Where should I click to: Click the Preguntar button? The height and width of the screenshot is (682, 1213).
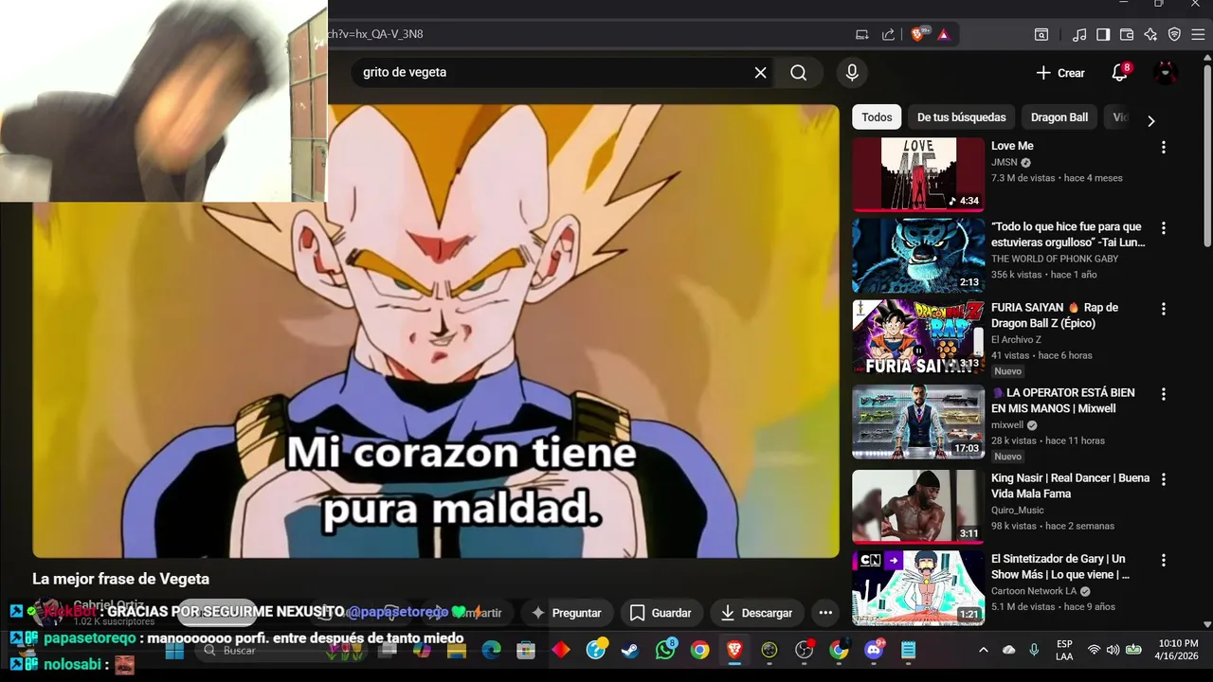click(x=567, y=613)
